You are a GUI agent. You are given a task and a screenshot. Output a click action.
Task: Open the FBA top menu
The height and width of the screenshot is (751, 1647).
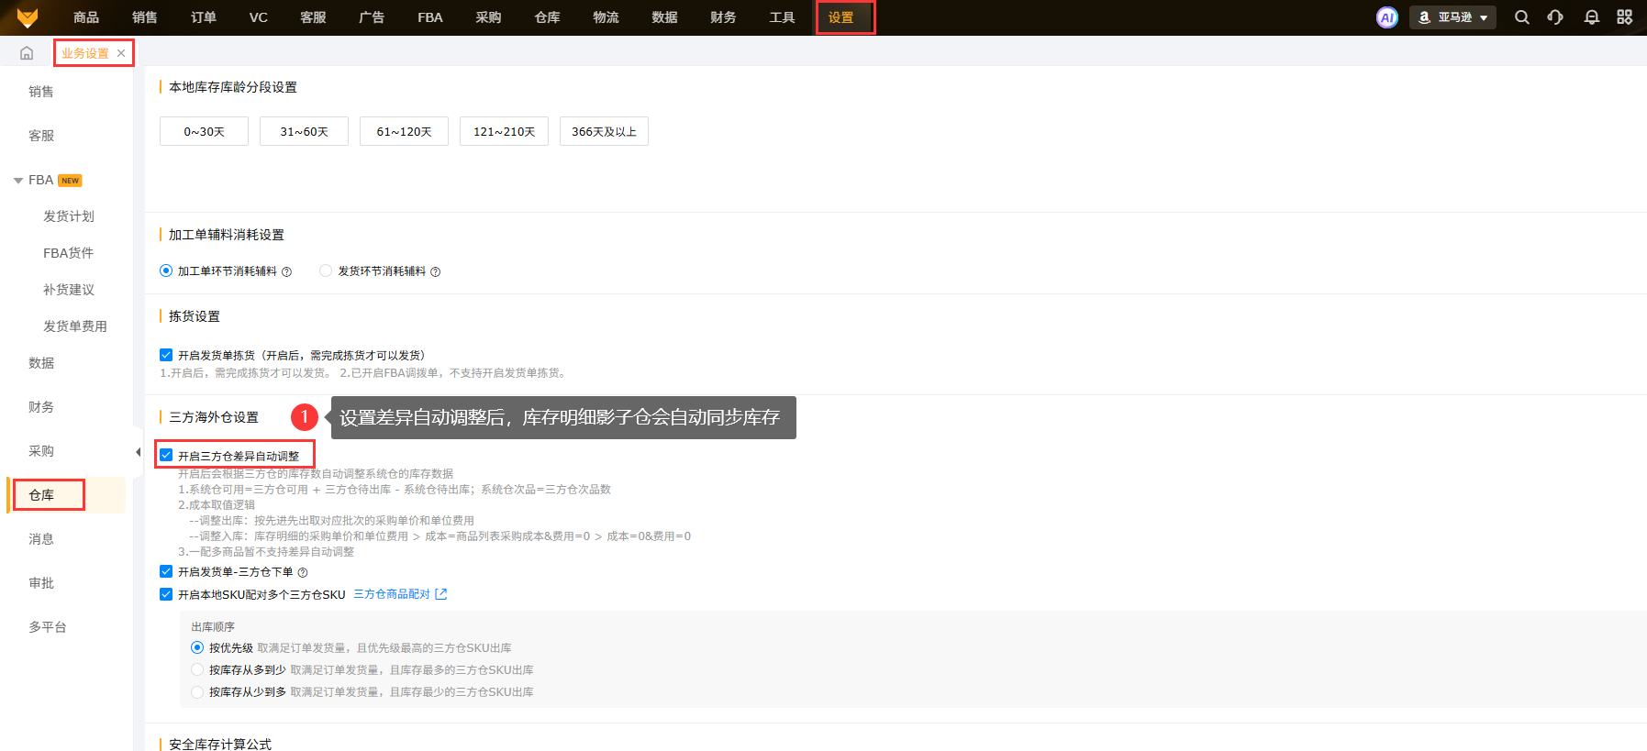point(430,17)
